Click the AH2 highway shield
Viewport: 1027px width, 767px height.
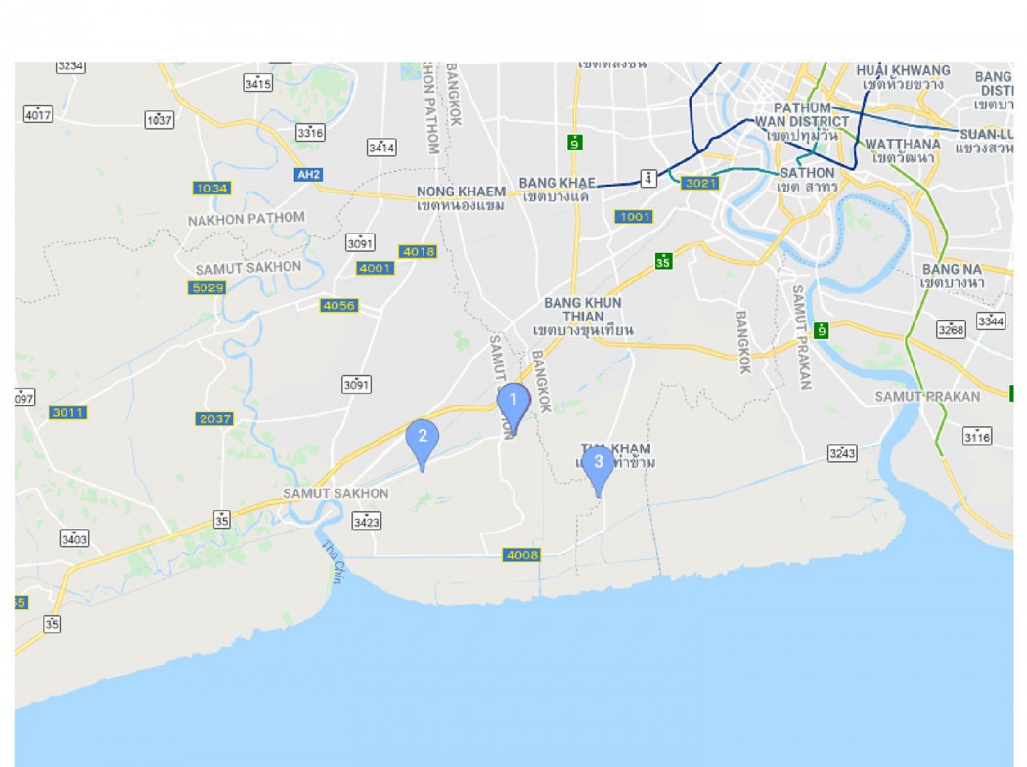coord(308,175)
